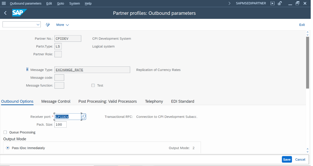Click the back arrow icon
The height and width of the screenshot is (166, 313).
tap(5, 13)
